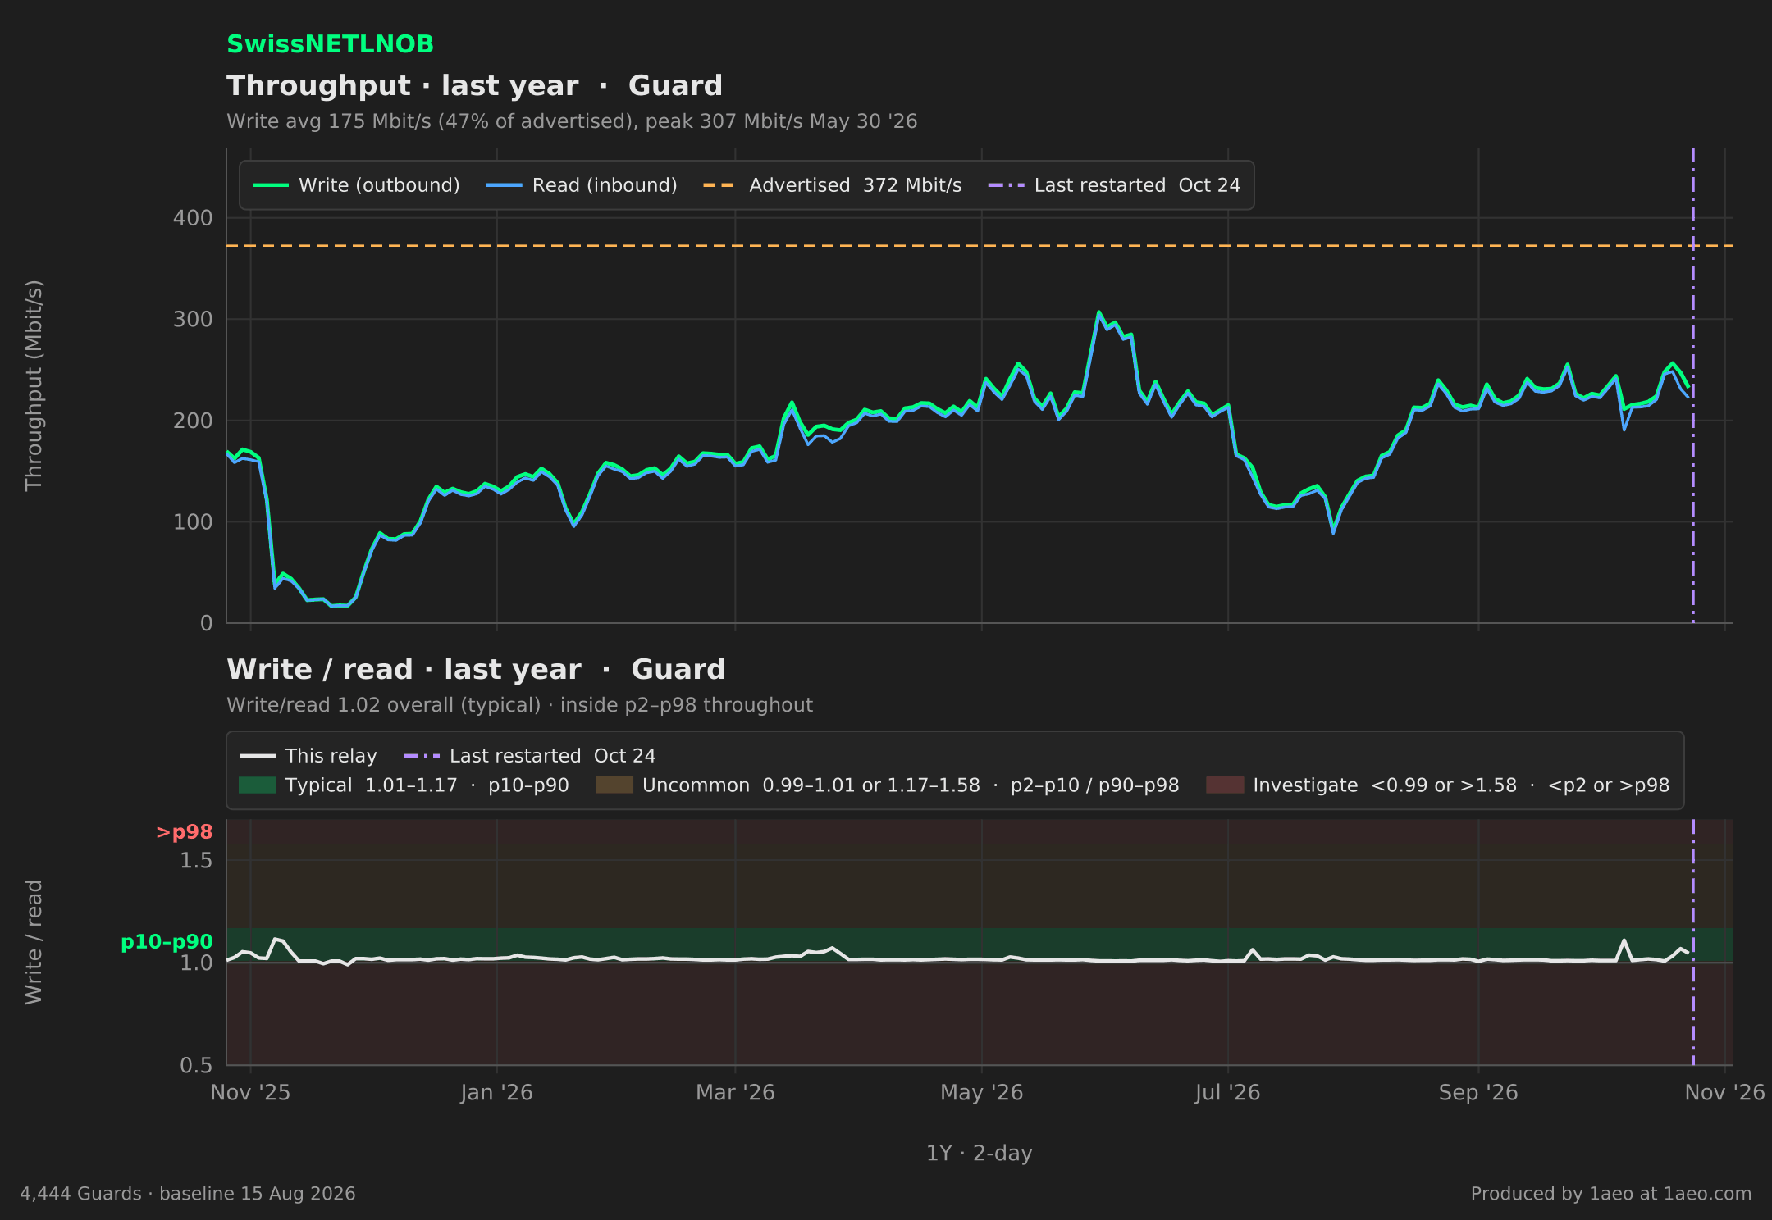The image size is (1772, 1220).
Task: Click the 400 tick on throughput axis
Action: [193, 218]
